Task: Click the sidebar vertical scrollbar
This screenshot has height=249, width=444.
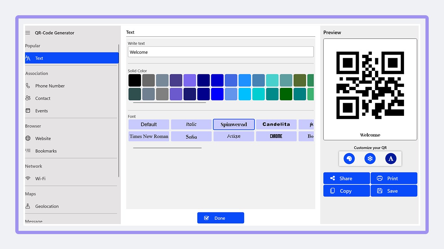Action: 119,111
